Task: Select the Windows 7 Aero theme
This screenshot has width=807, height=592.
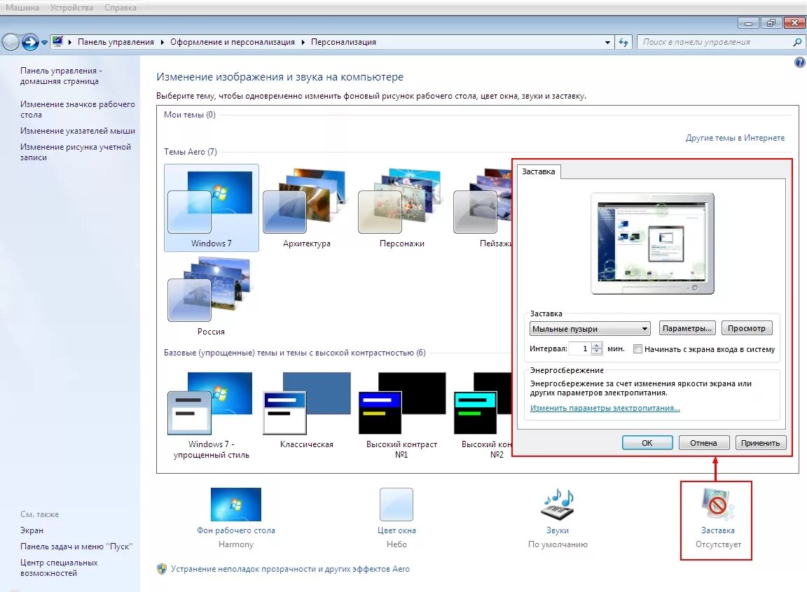Action: pyautogui.click(x=211, y=208)
